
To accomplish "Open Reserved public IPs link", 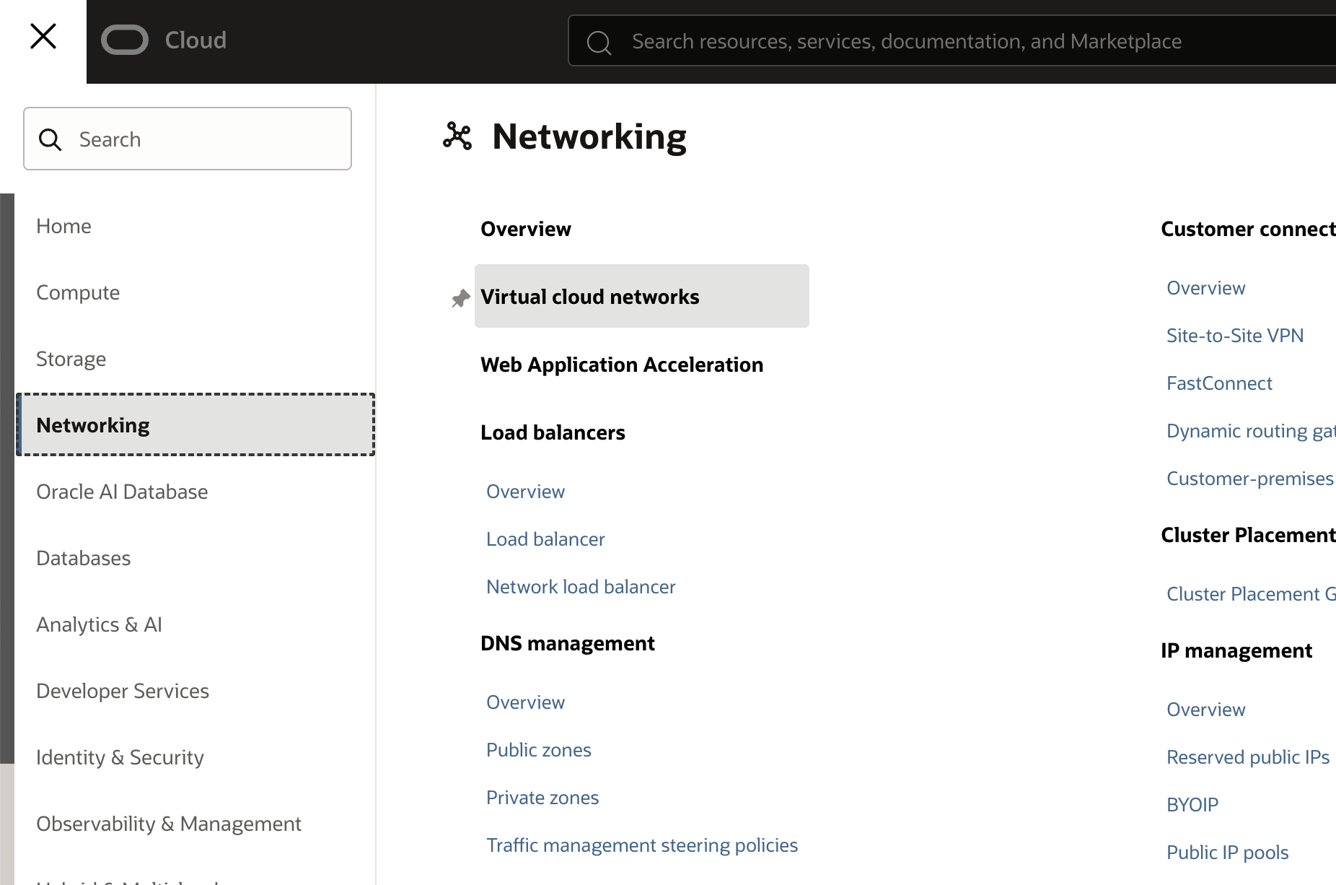I will pyautogui.click(x=1247, y=757).
